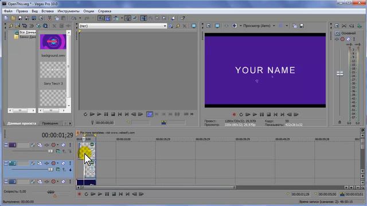Screen dimensions: 367x206
Task: Switch to the Проводник tab
Action: click(x=50, y=124)
